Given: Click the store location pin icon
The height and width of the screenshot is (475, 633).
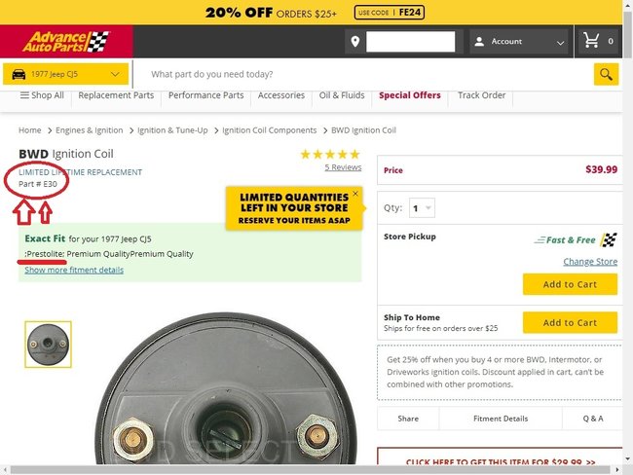Looking at the screenshot, I should (355, 41).
